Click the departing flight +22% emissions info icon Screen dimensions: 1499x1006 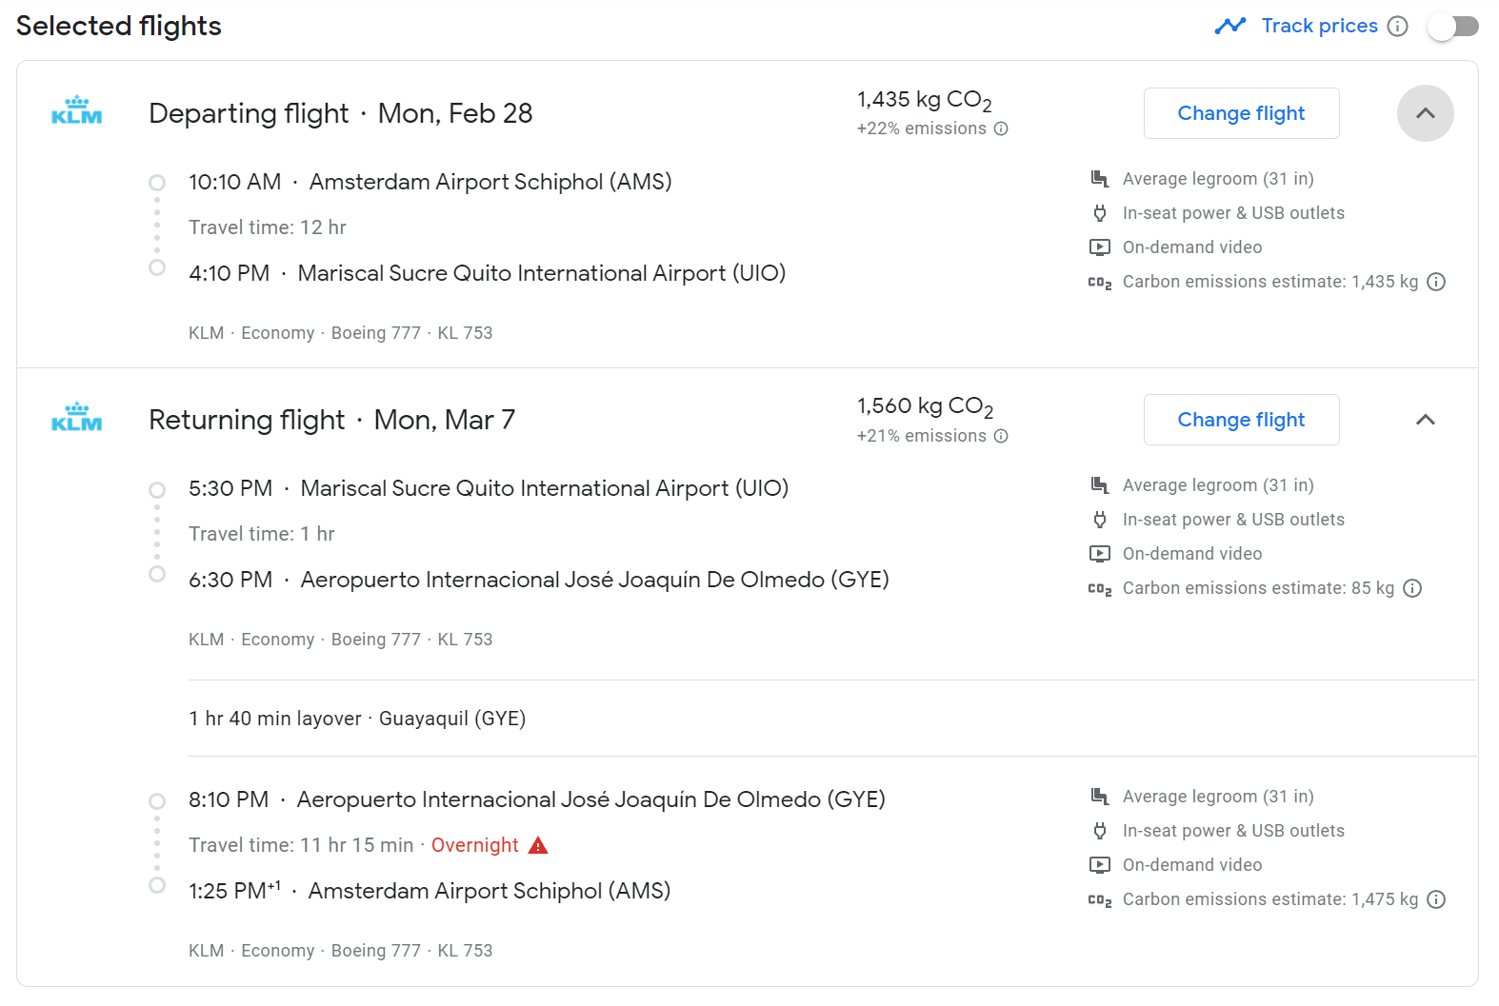pos(1001,128)
